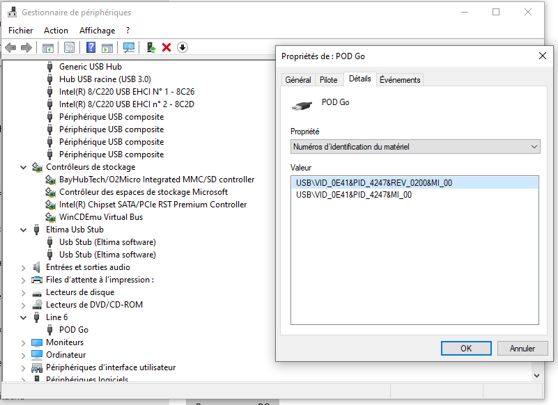The height and width of the screenshot is (405, 558).
Task: Select the USB\VID_0E41&PID_4247&MI_00 value
Action: pos(353,195)
